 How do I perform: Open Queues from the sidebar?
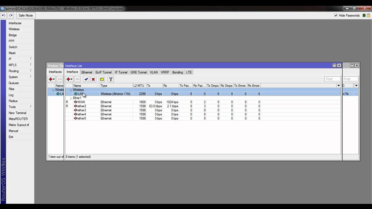13,83
